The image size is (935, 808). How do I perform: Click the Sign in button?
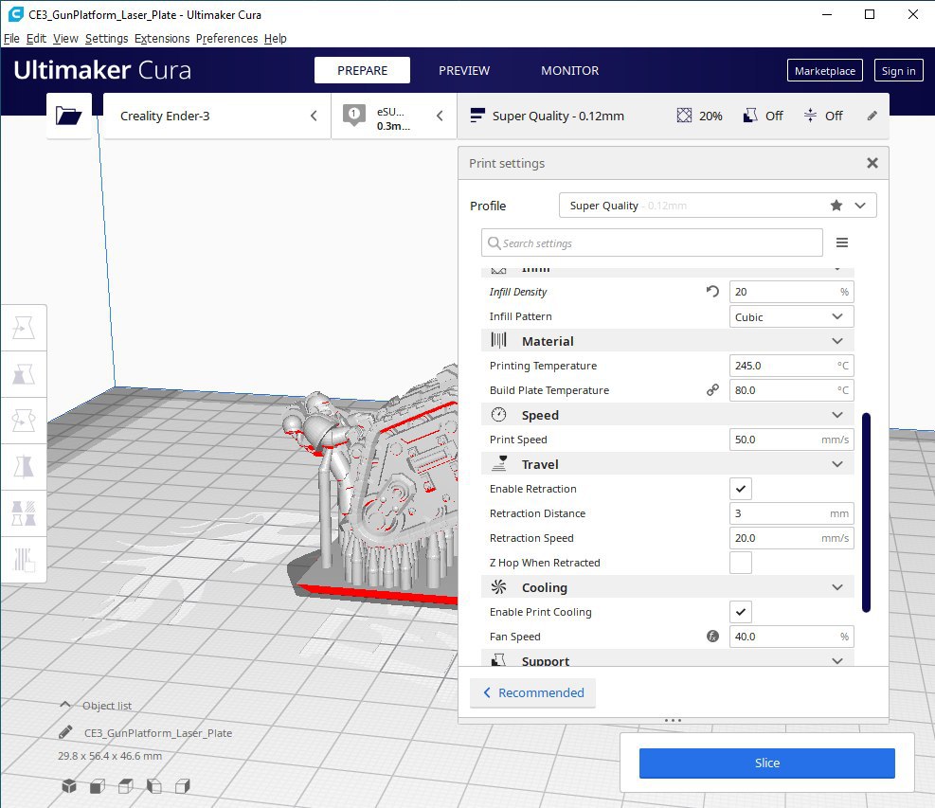(x=898, y=70)
